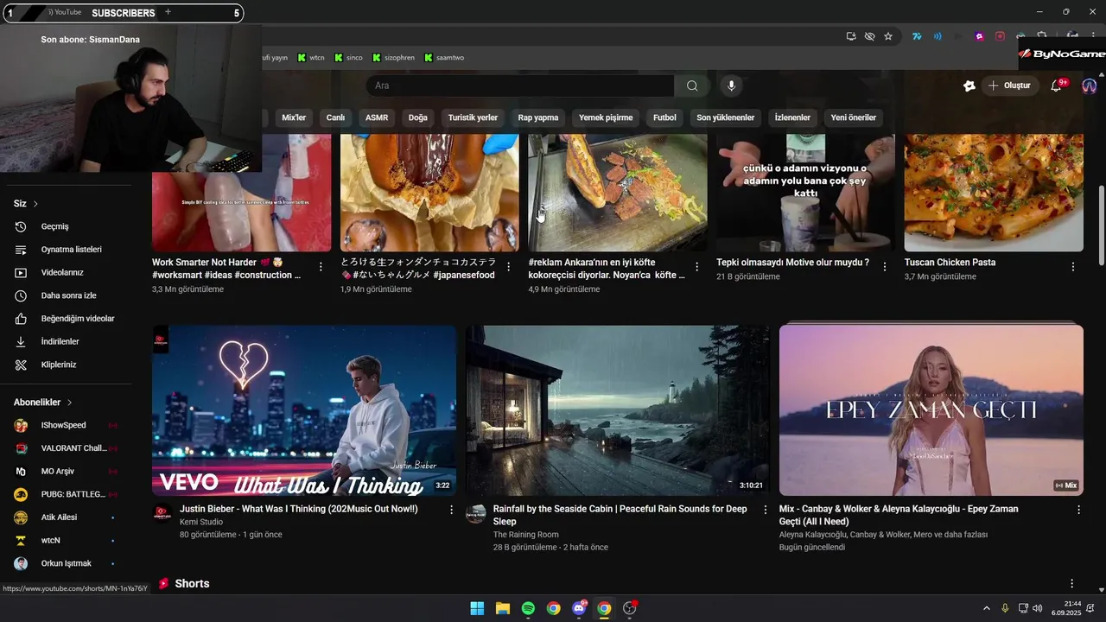The height and width of the screenshot is (622, 1106).
Task: Select the Turistik yerler filter chip
Action: 473,117
